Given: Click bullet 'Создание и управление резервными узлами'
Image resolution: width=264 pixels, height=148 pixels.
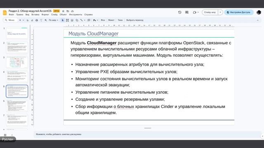Looking at the screenshot, I should click(x=120, y=99).
